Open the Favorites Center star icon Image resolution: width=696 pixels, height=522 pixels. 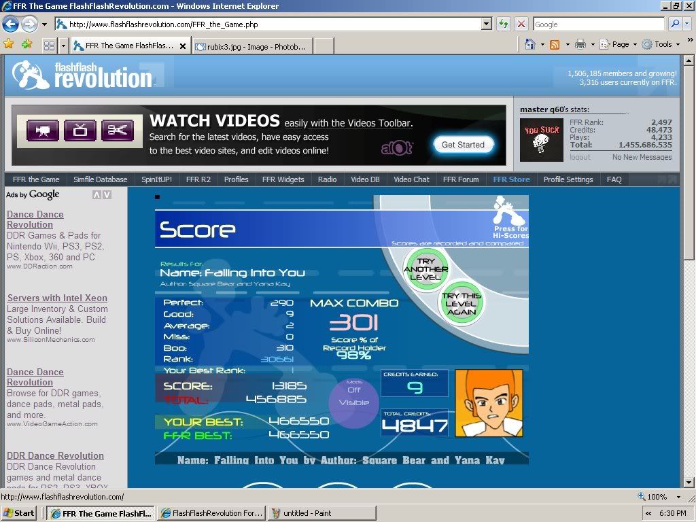(9, 44)
